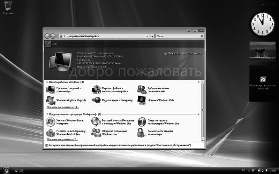Refresh the window using the address bar refresh button
This screenshot has width=279, height=174.
152,36
